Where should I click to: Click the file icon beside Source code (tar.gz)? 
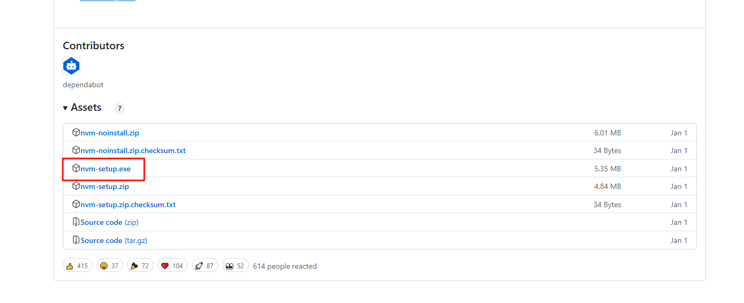(x=76, y=240)
